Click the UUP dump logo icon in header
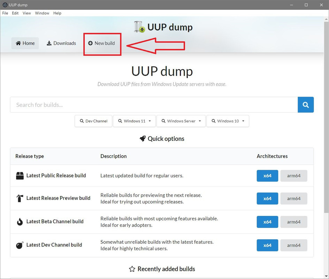Image resolution: width=329 pixels, height=279 pixels. [x=139, y=27]
